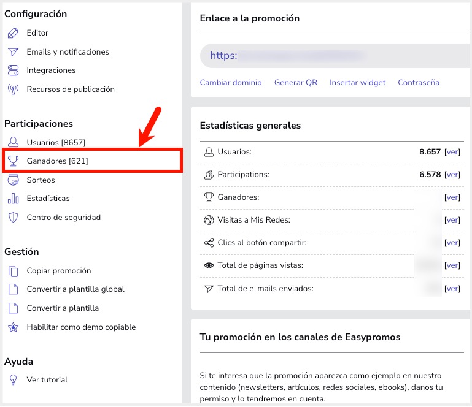Click the share icon beside Clics al botón compartir
This screenshot has width=472, height=407.
point(209,243)
